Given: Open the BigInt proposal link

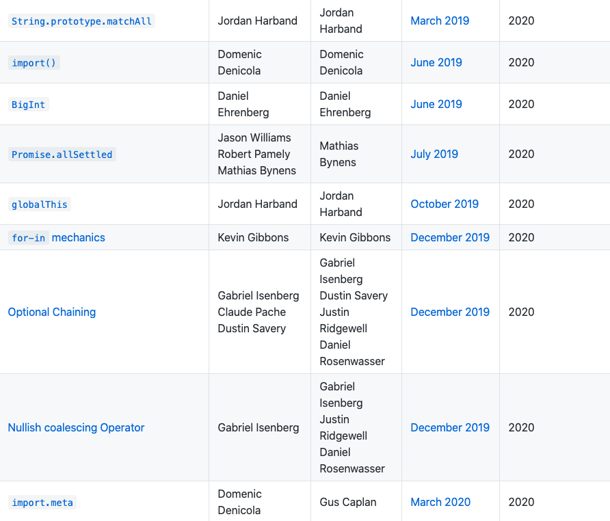Looking at the screenshot, I should coord(29,105).
